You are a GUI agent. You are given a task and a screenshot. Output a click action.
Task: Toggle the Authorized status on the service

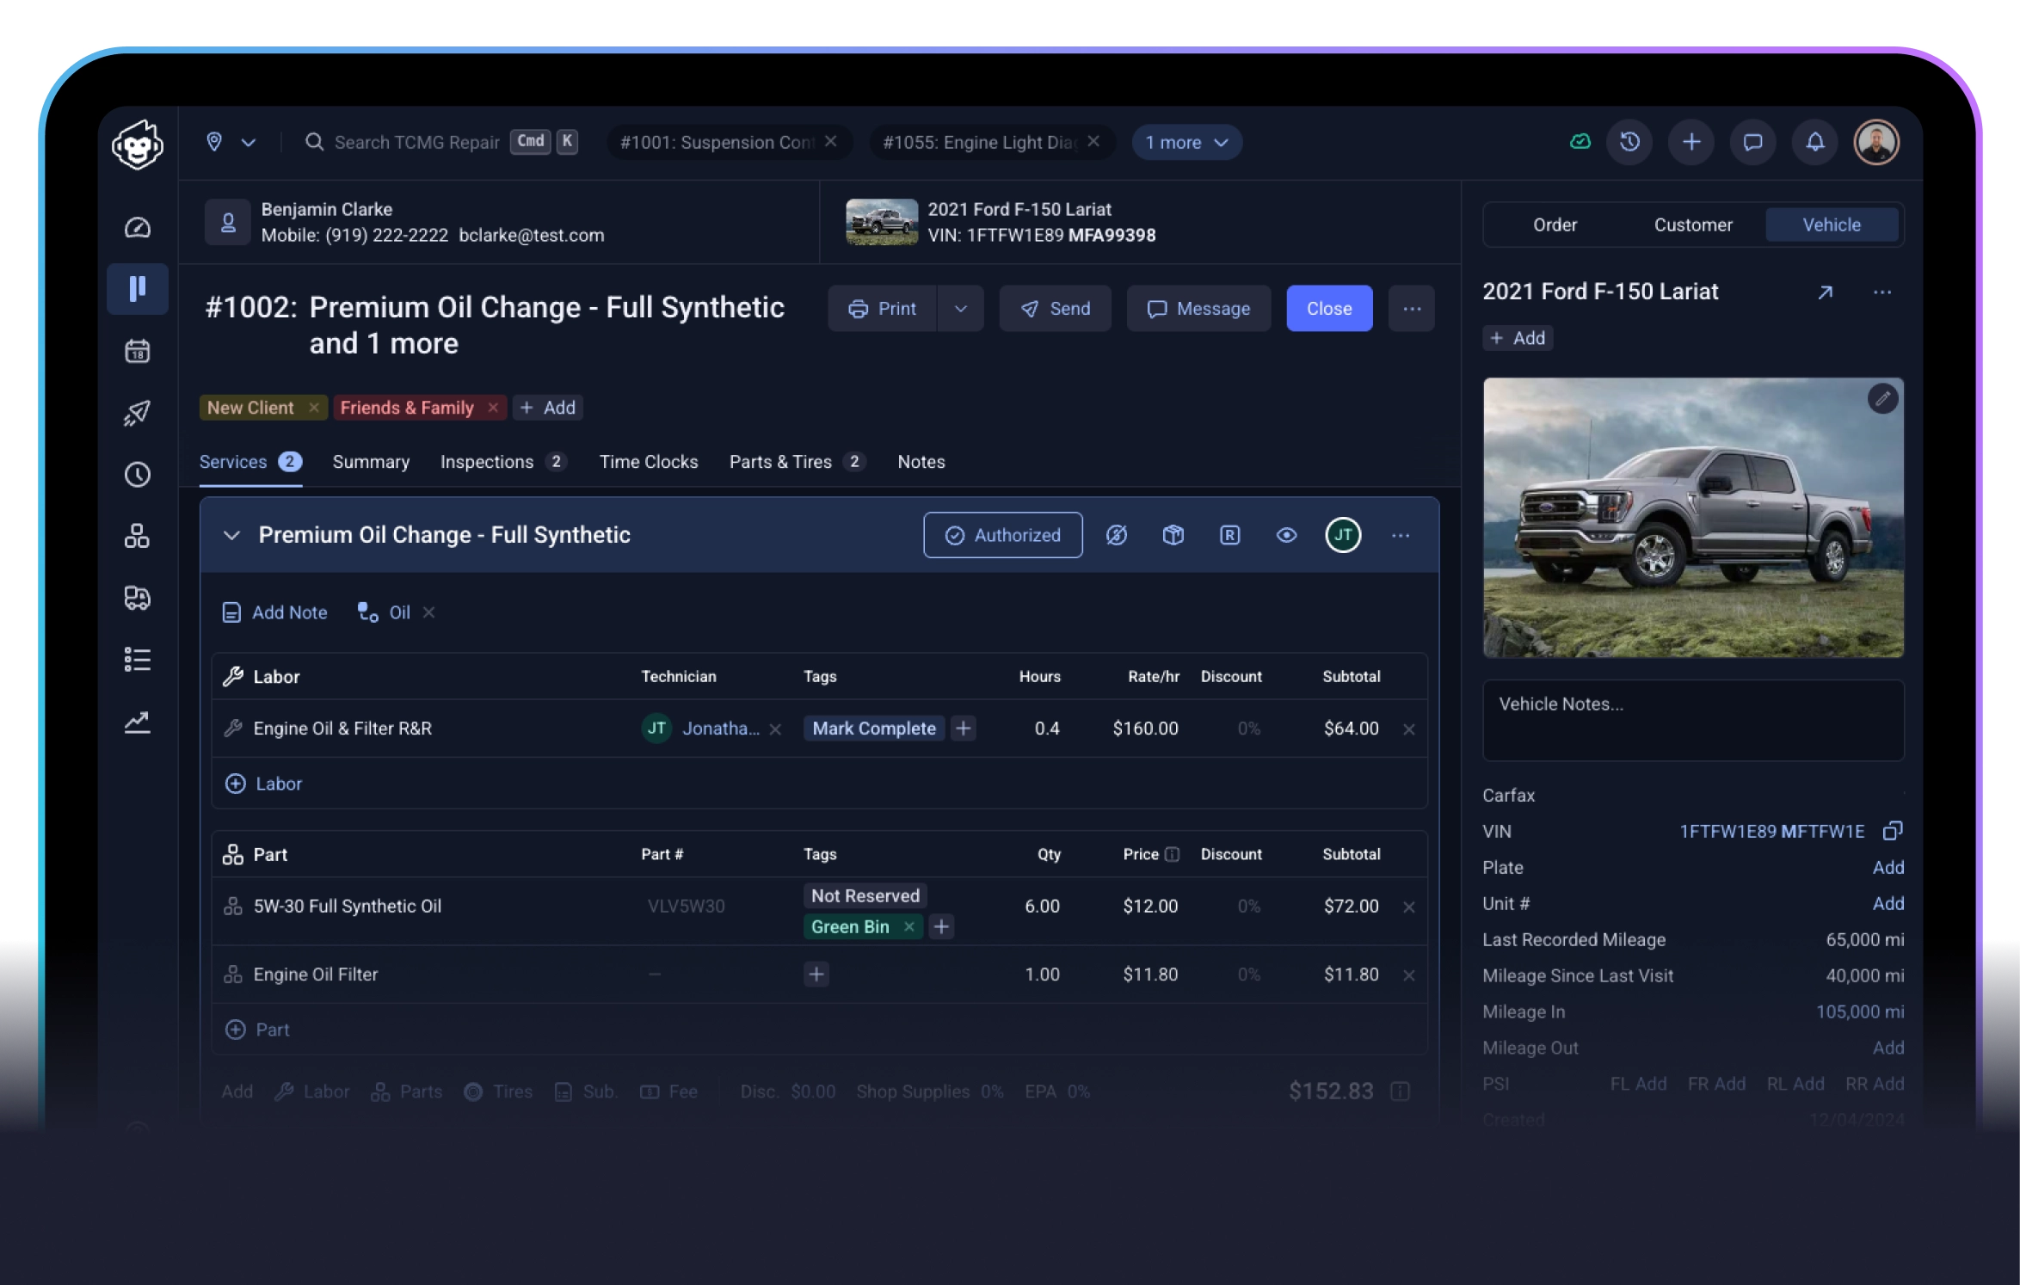1002,535
